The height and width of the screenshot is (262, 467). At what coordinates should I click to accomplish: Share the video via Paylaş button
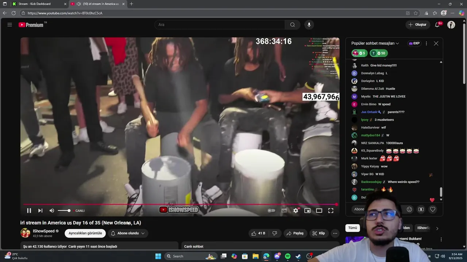coord(295,233)
